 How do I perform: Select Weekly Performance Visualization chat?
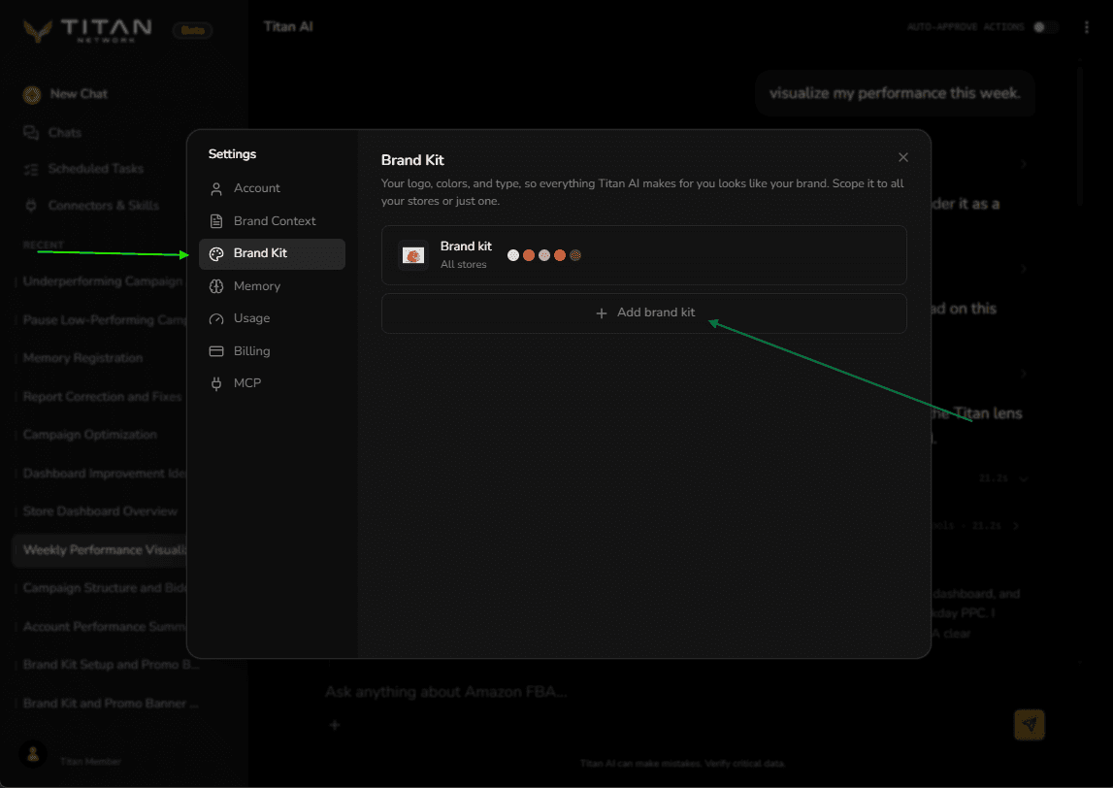click(99, 550)
